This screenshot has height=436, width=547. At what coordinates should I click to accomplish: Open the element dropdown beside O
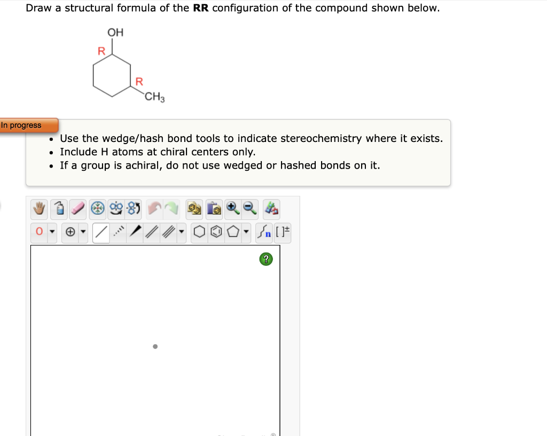[52, 232]
